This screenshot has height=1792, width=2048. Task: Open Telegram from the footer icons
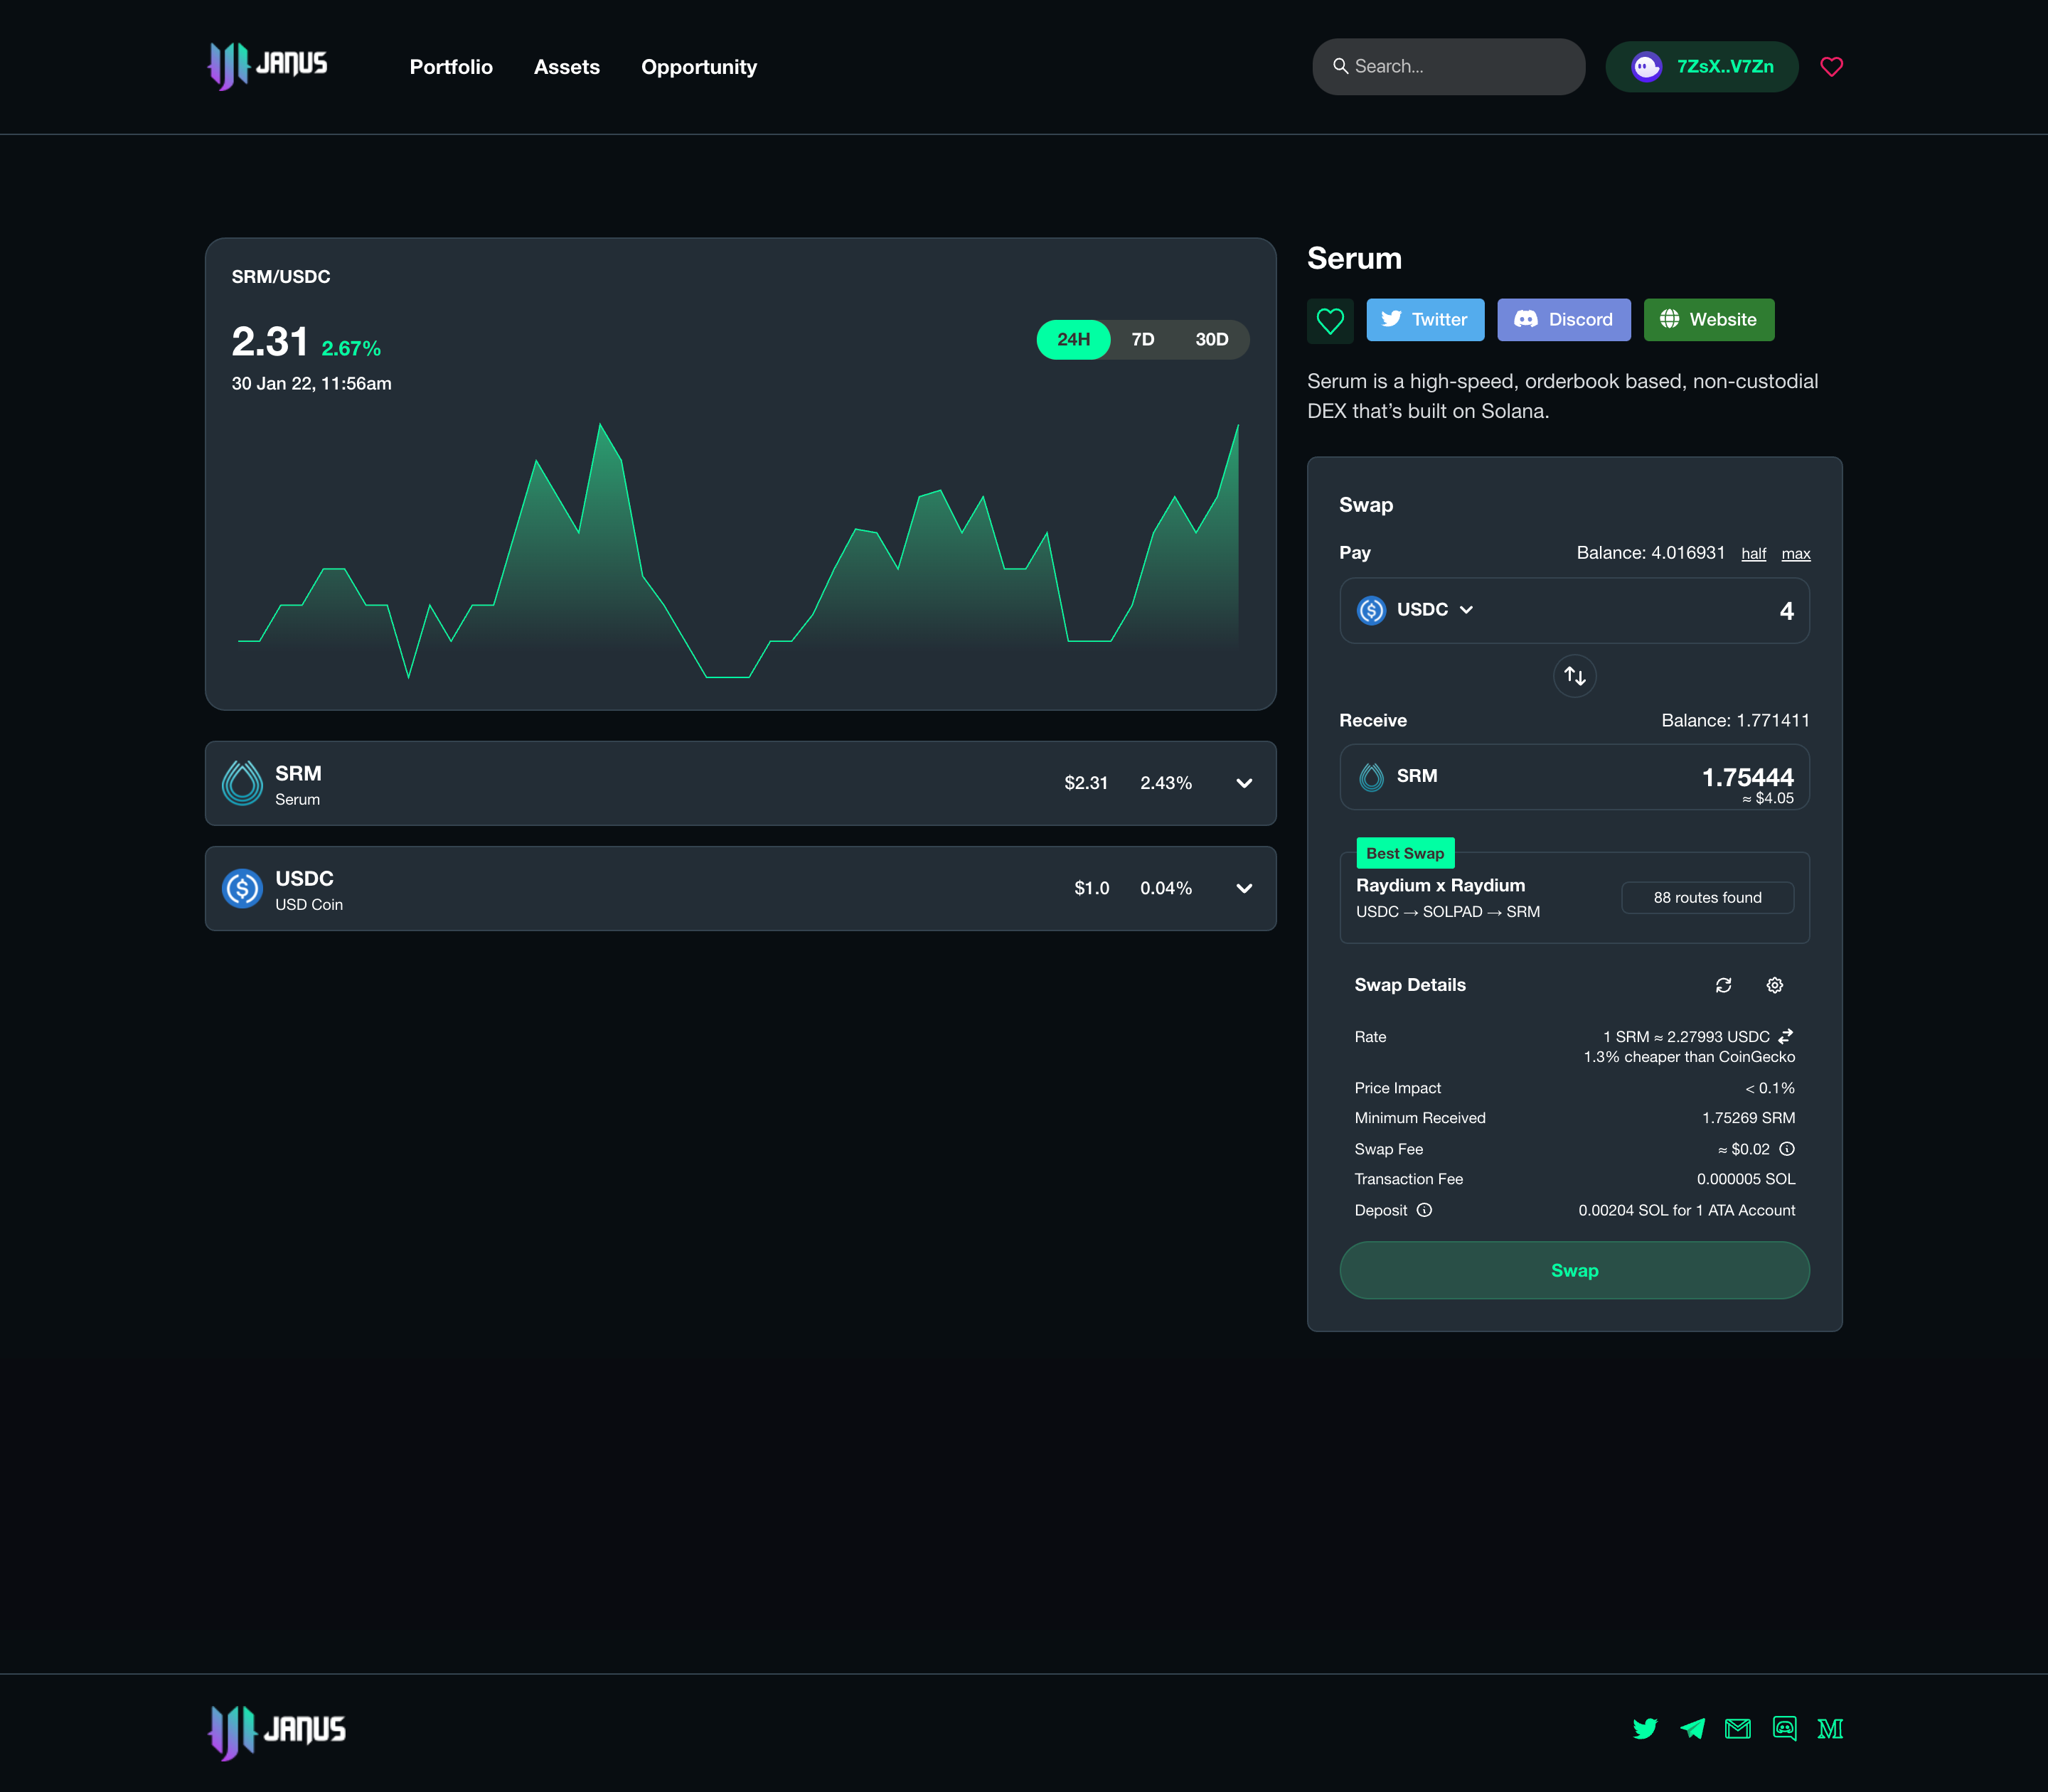click(x=1692, y=1729)
